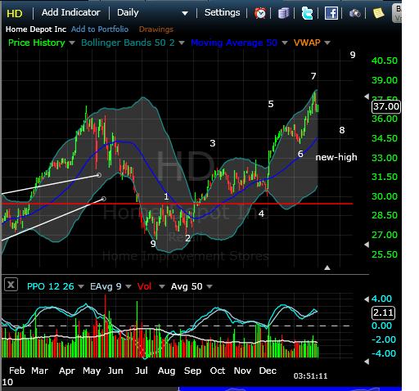The height and width of the screenshot is (391, 419).
Task: Select the end circle of lower white trendline
Action: (104, 199)
